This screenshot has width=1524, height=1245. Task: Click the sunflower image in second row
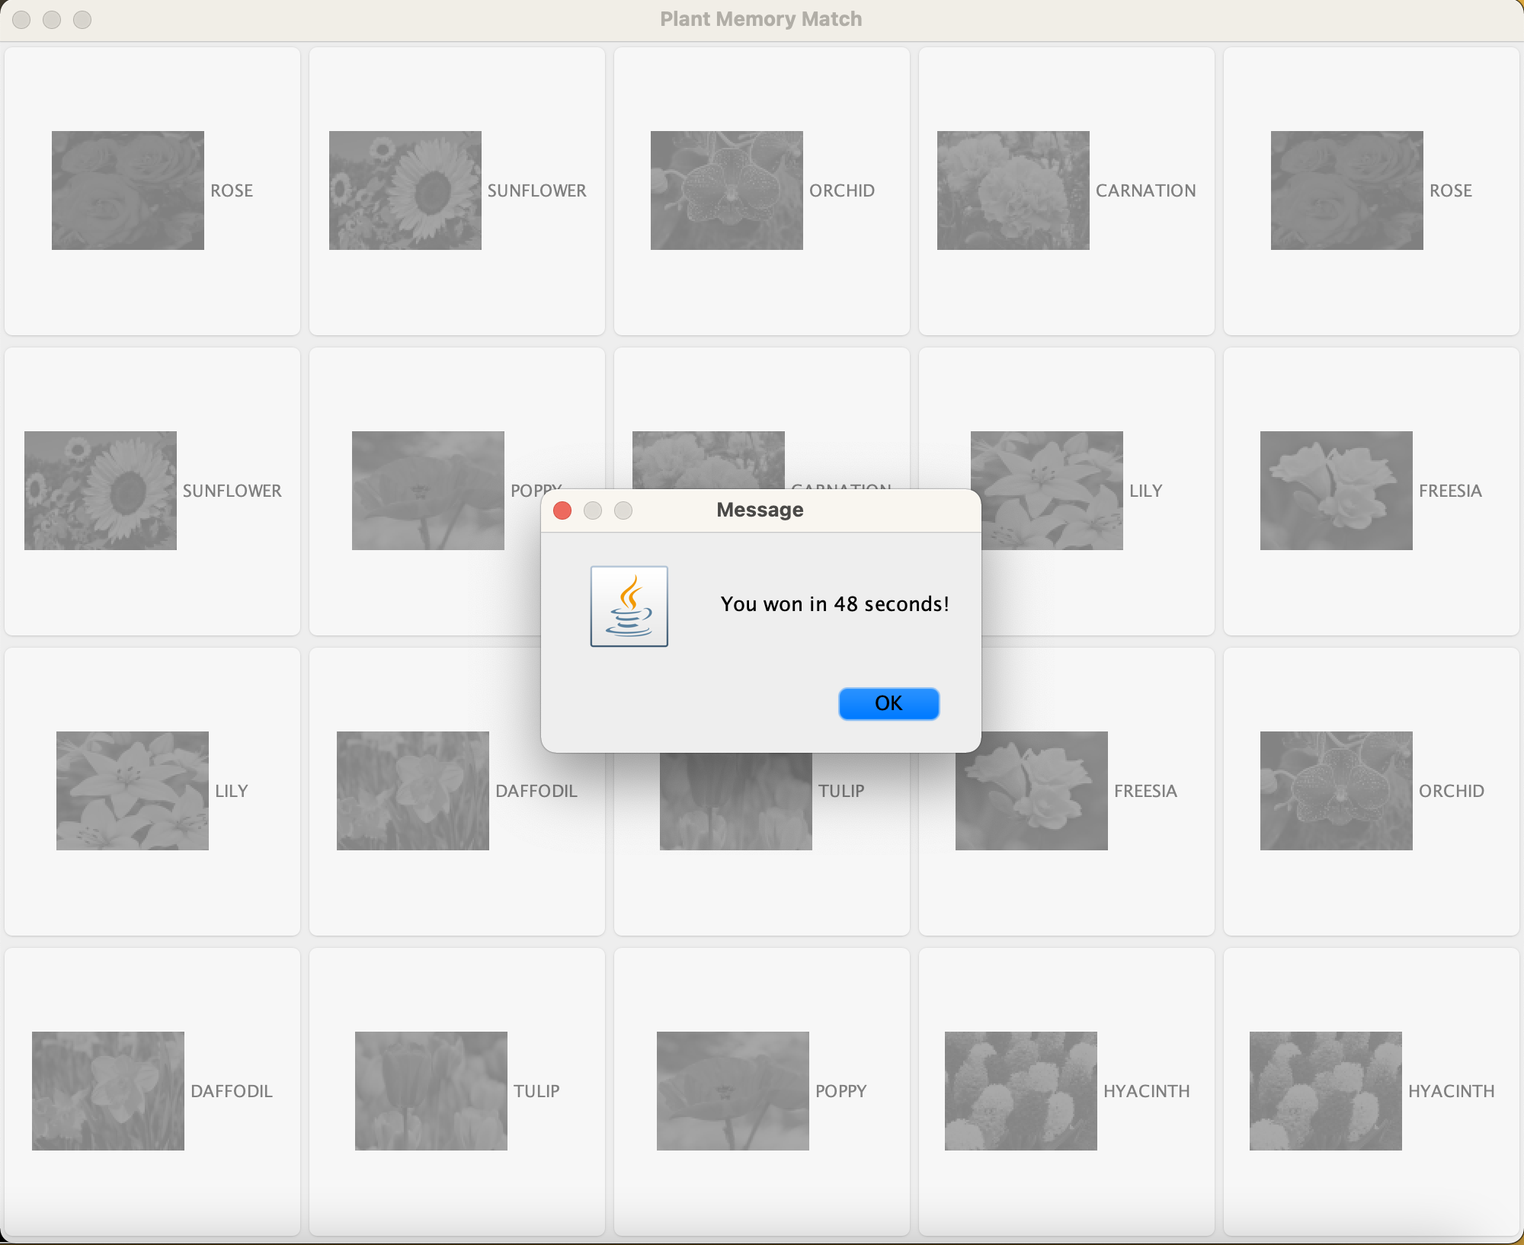coord(100,491)
